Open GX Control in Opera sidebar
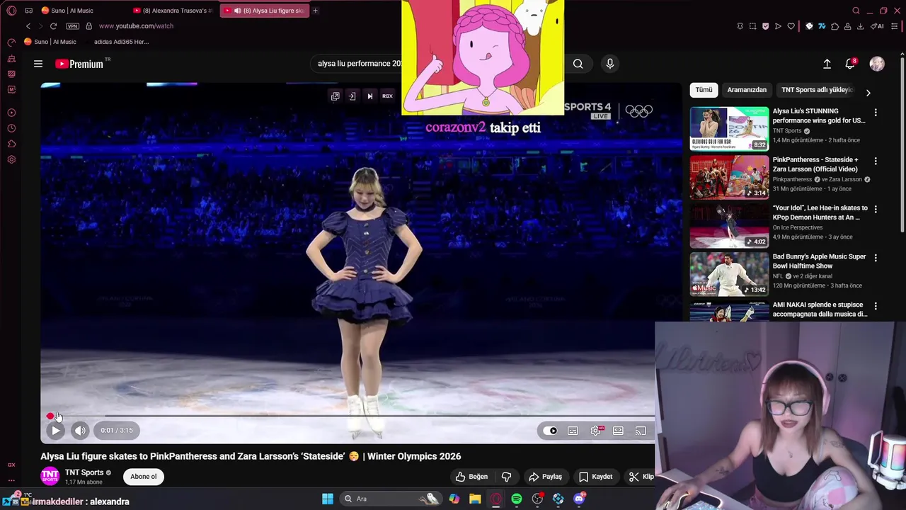This screenshot has height=510, width=906. [11, 42]
